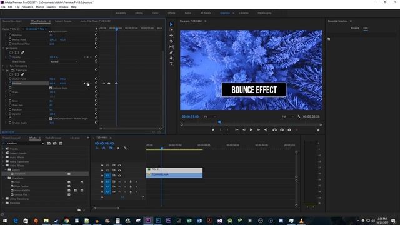Lock the V3 video track

pos(102,165)
